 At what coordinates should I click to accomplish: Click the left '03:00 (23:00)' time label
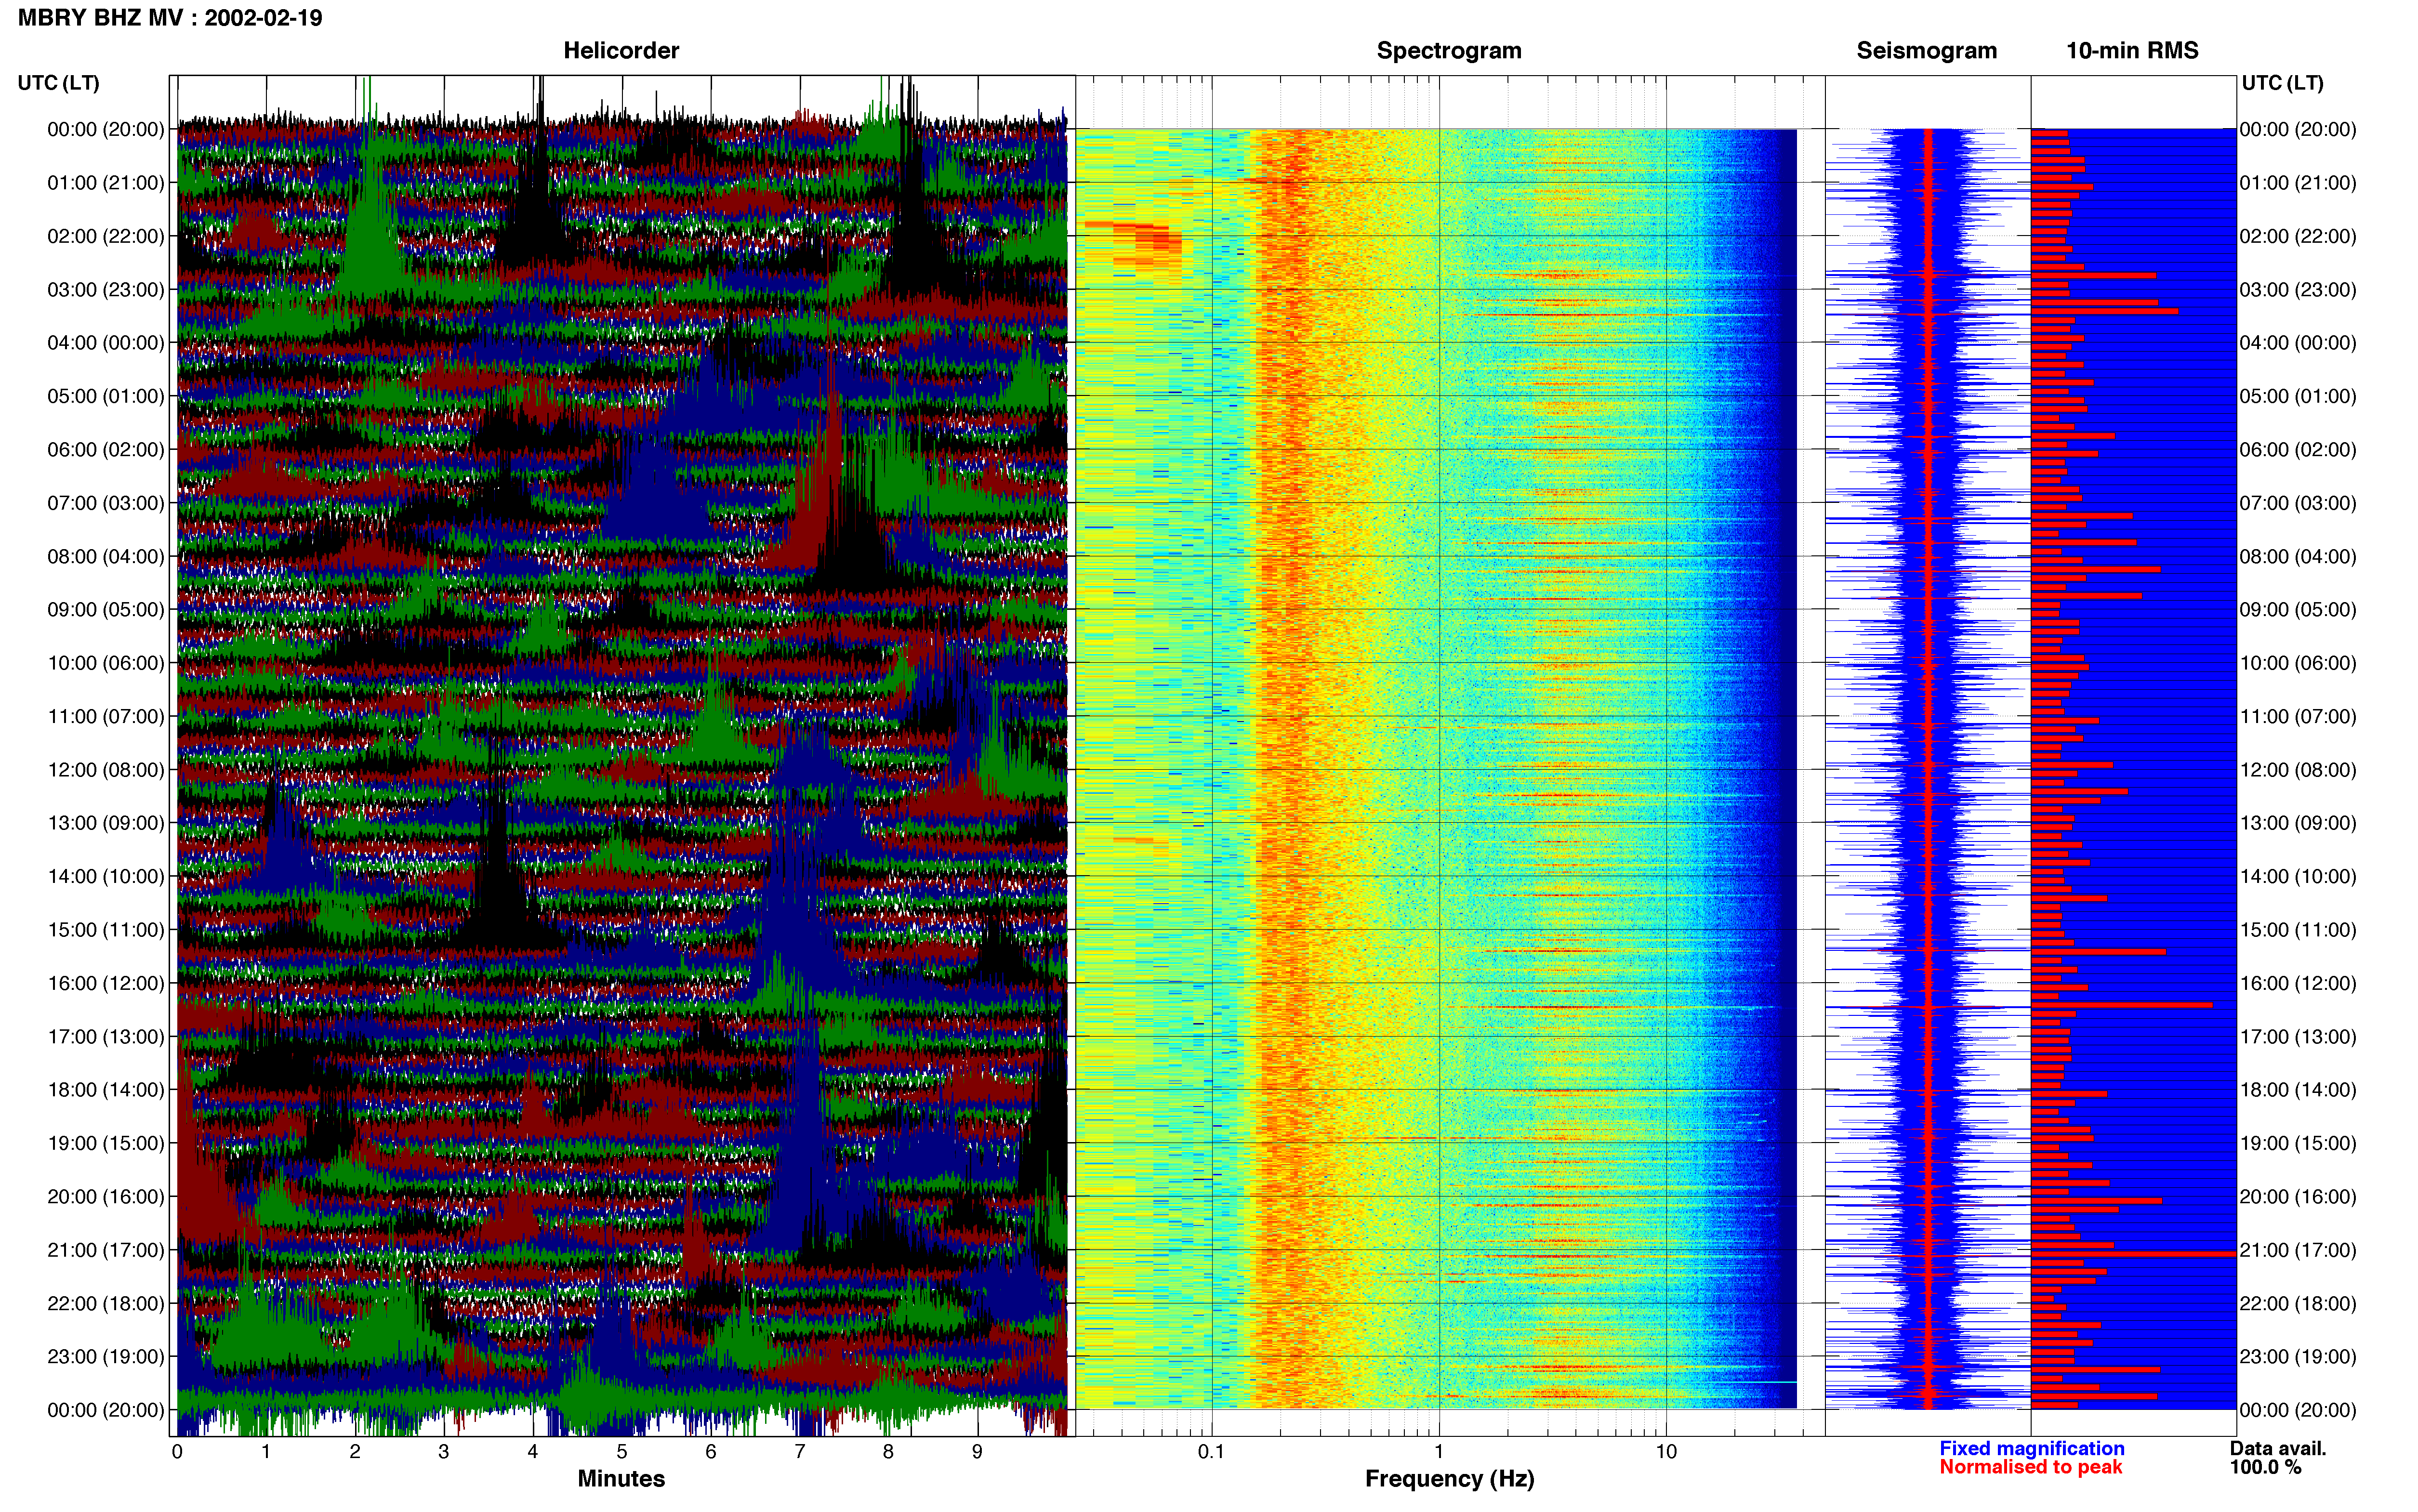click(106, 290)
